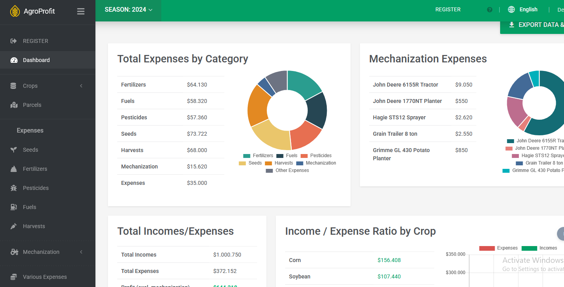Select the Fuels icon in the sidebar
The image size is (564, 287).
13,207
